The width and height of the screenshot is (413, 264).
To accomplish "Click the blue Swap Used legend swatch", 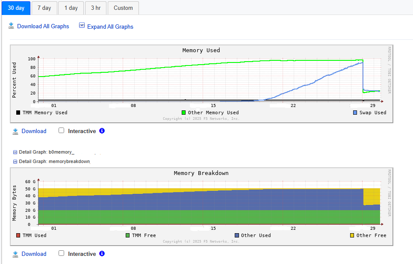I will click(355, 113).
